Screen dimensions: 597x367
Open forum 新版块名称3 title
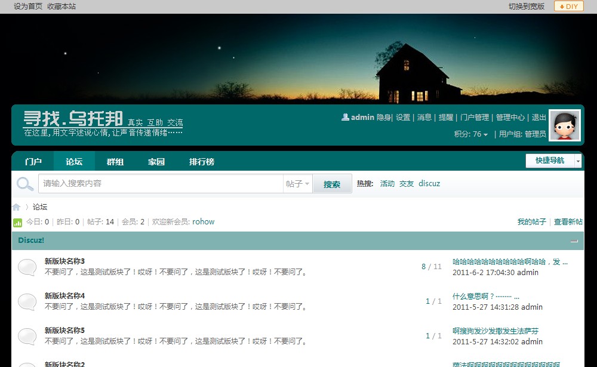click(64, 261)
